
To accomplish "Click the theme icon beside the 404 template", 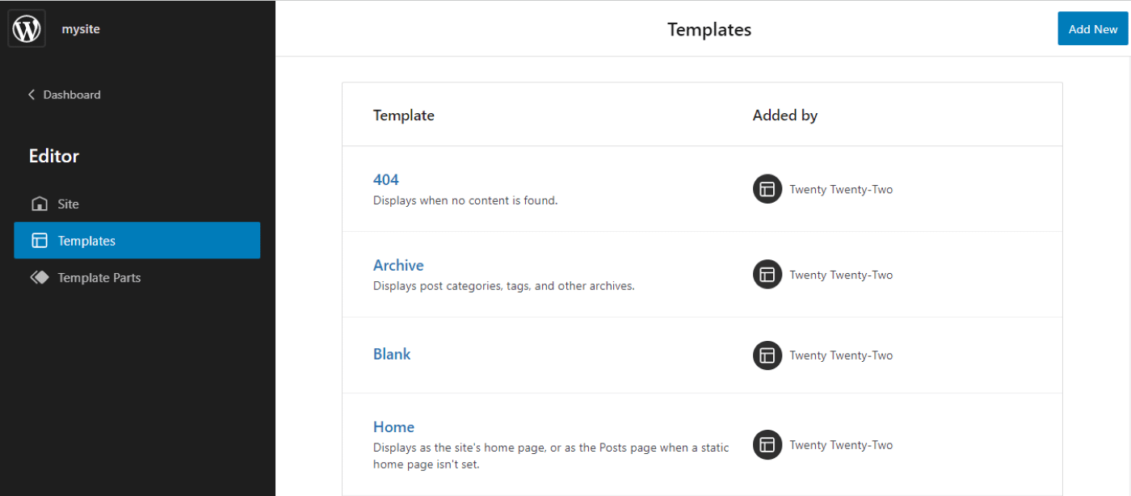I will pyautogui.click(x=767, y=188).
